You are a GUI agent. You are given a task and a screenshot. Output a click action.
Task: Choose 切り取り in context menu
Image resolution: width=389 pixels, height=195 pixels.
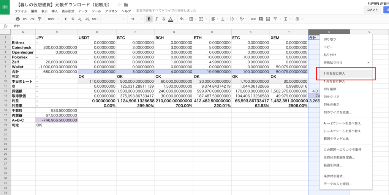pos(346,39)
